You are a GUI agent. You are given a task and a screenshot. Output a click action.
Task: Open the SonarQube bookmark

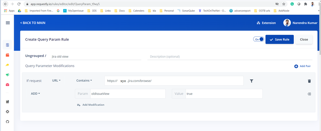coord(186,11)
